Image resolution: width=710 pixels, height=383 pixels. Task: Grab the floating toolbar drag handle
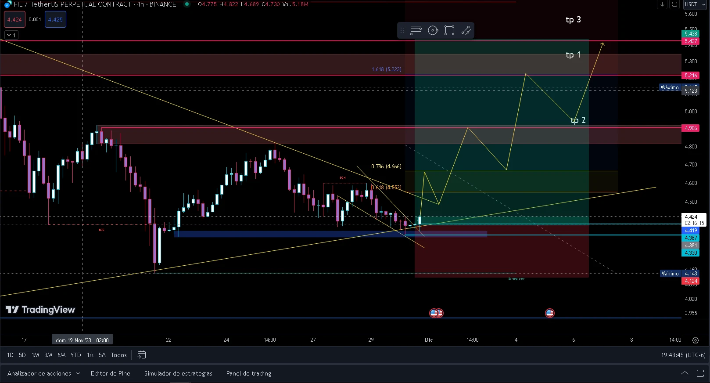402,30
